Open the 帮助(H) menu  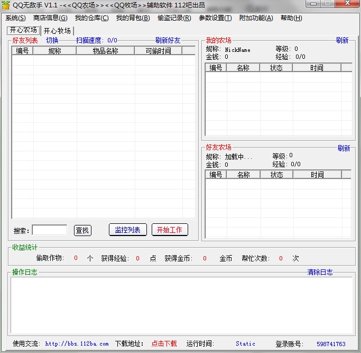pos(291,18)
